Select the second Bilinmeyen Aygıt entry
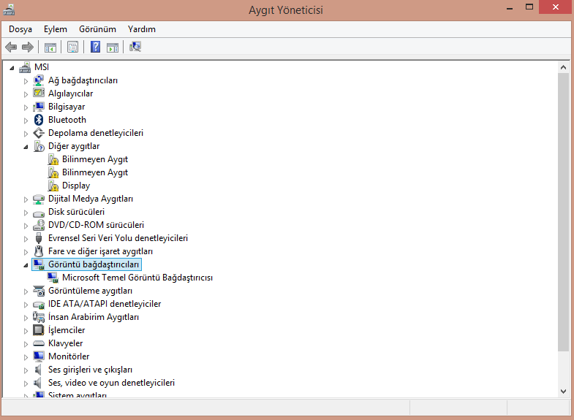 coord(95,172)
